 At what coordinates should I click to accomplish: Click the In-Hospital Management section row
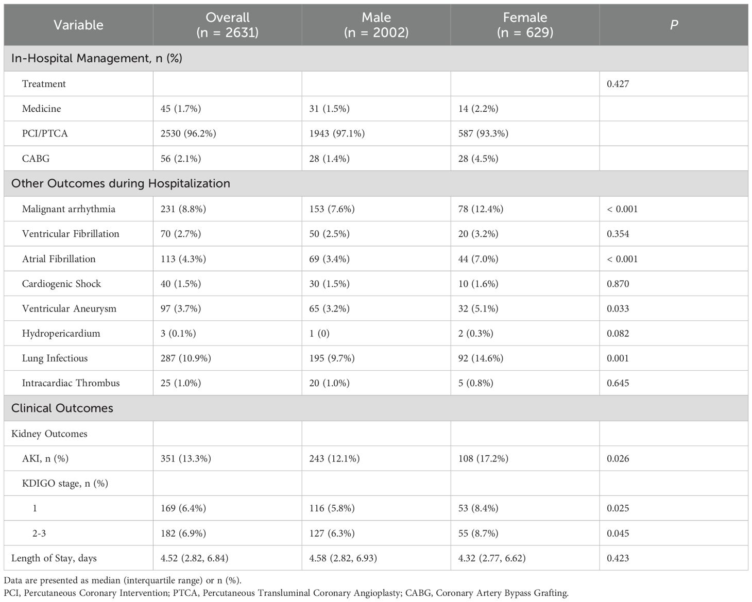97,58
